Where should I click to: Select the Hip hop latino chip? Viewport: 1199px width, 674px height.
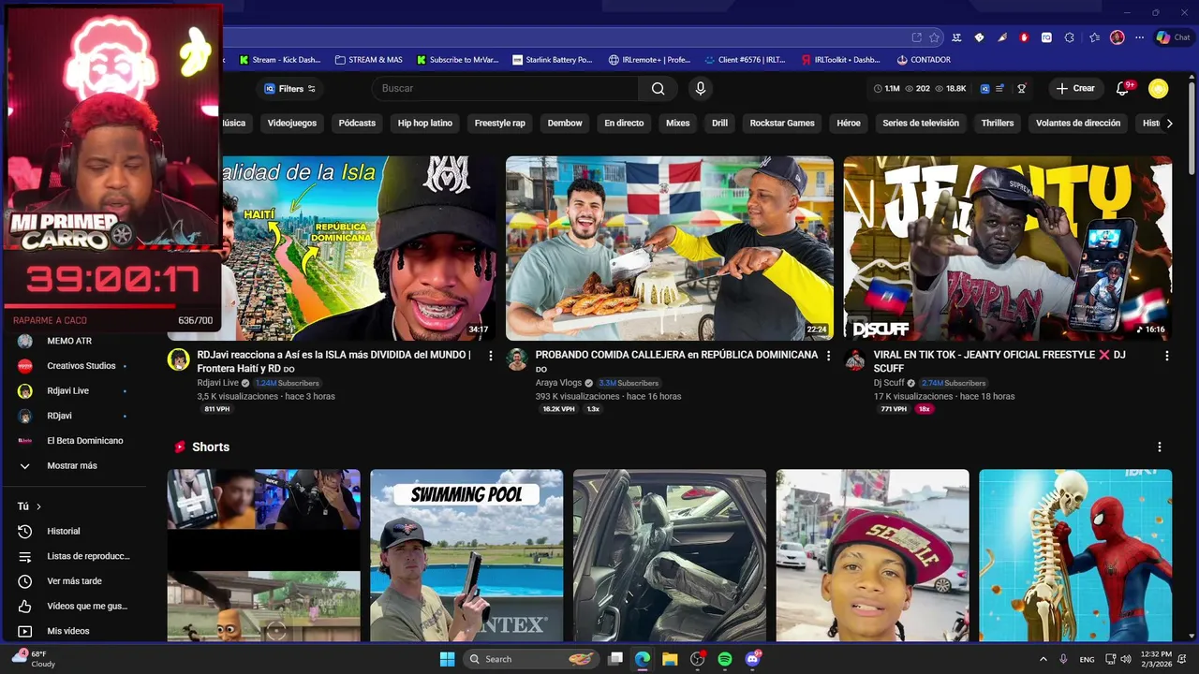[425, 123]
